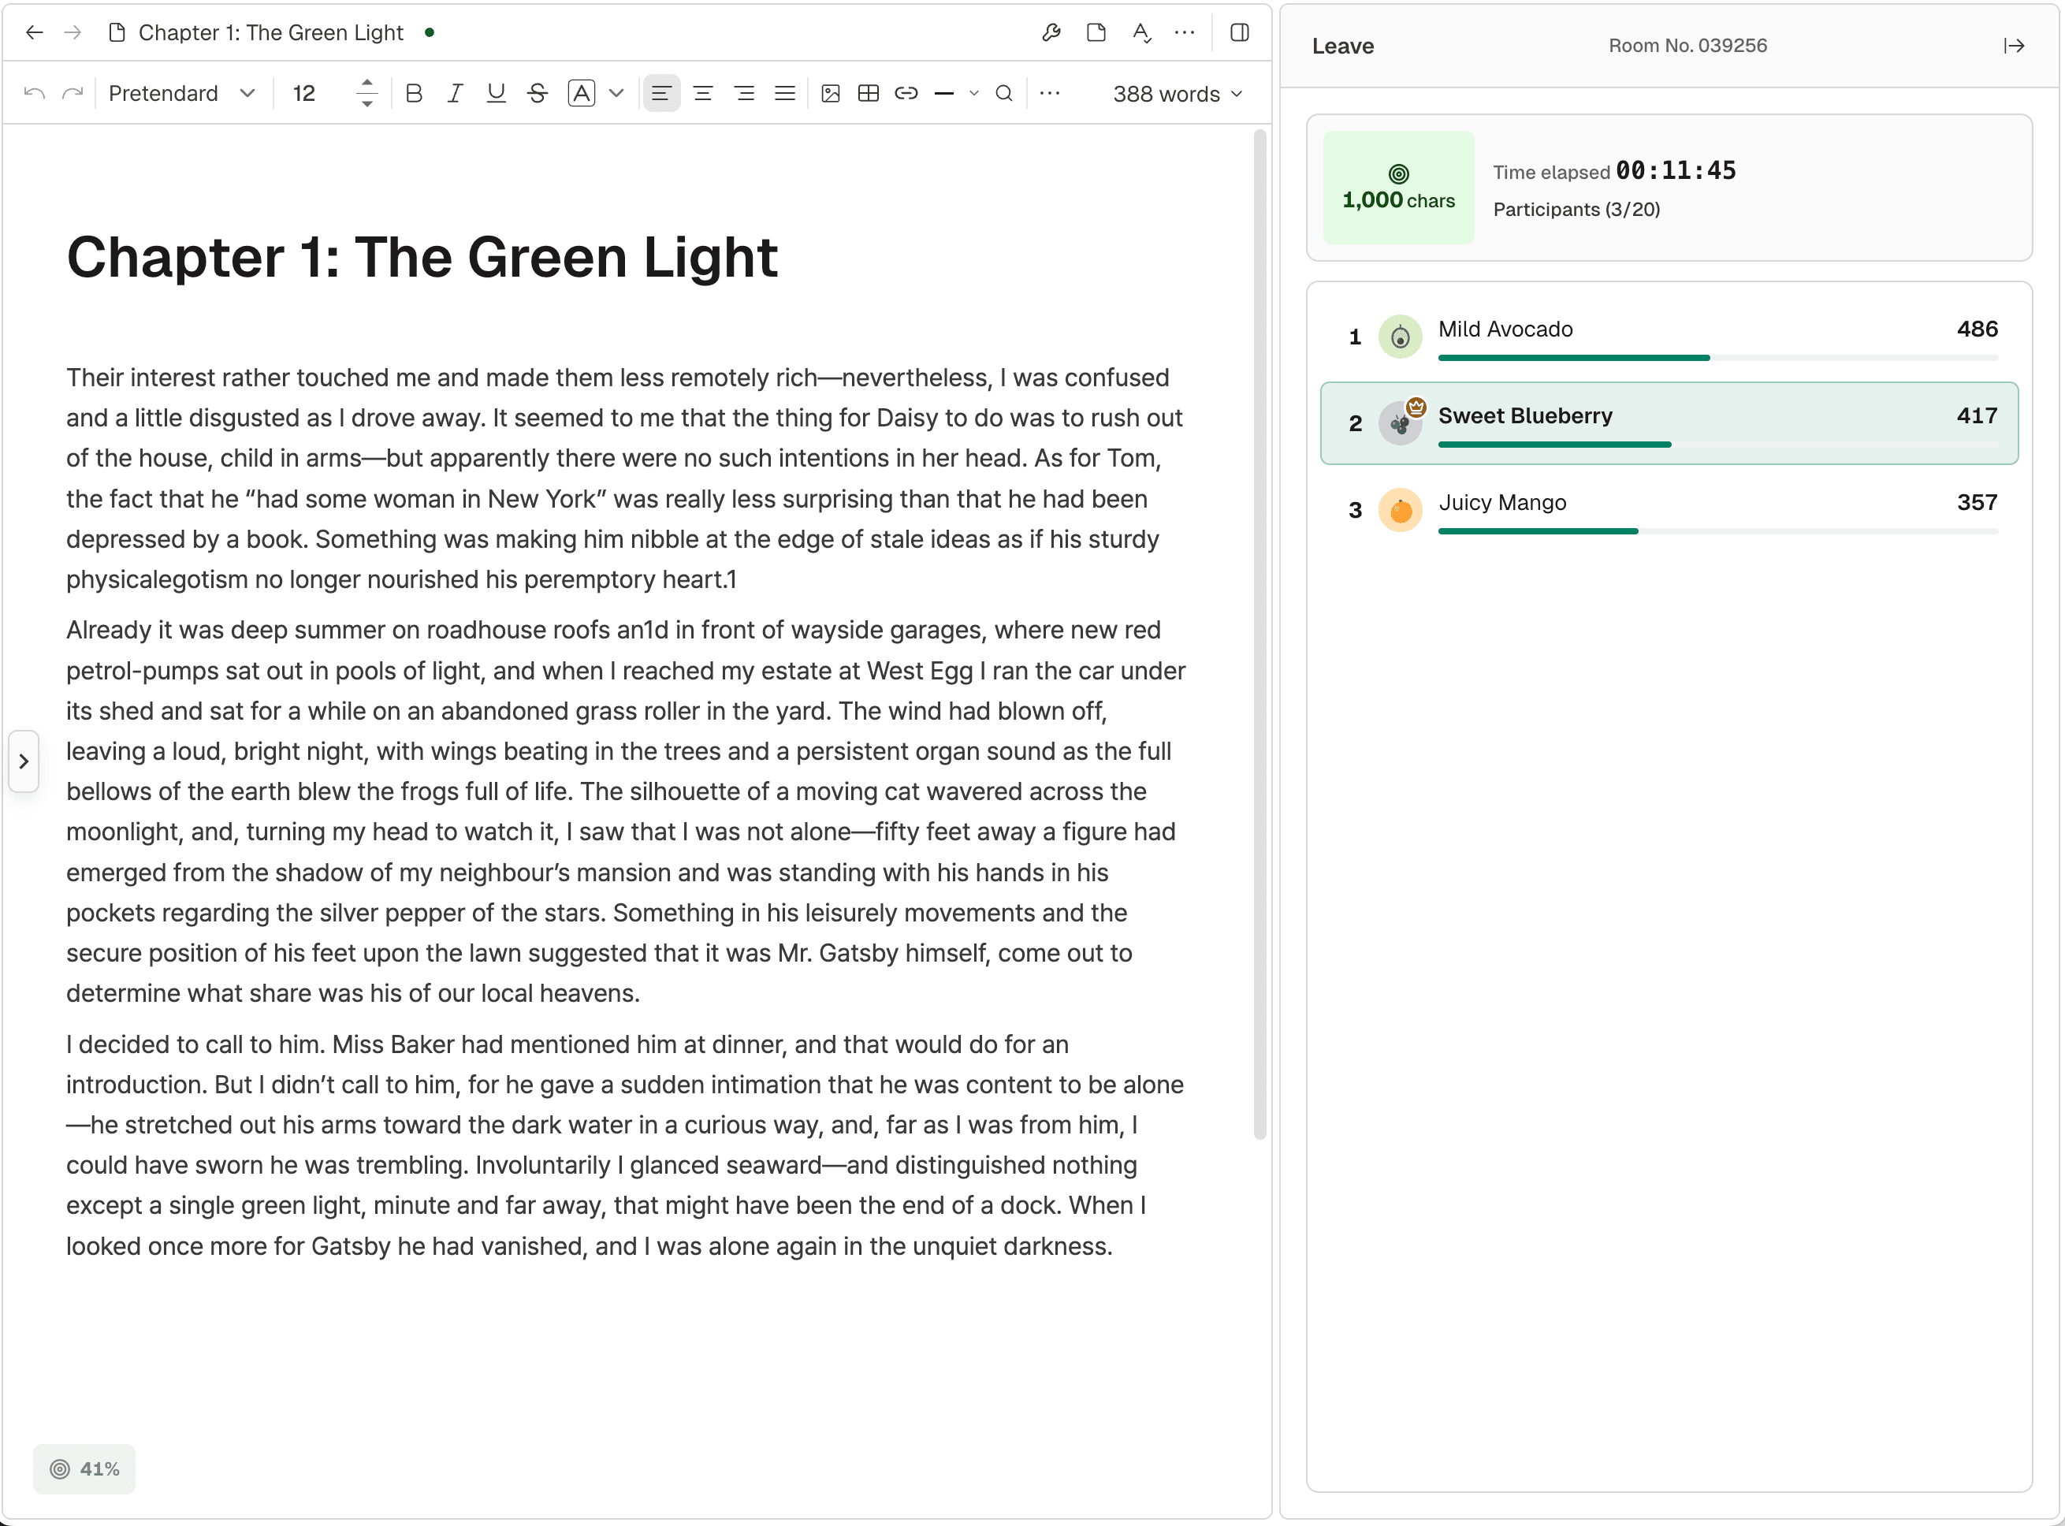Click Juicy Mango progress bar
Screen dimensions: 2065x1526
(1717, 531)
